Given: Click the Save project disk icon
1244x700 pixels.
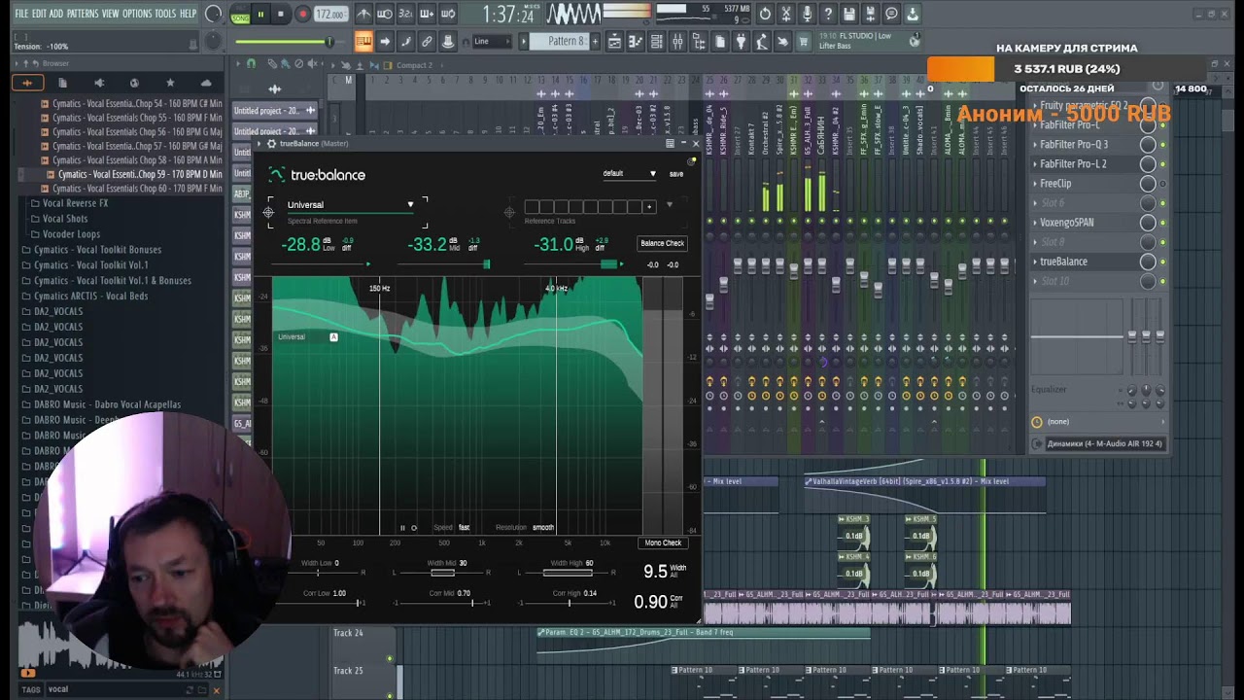Looking at the screenshot, I should point(849,14).
